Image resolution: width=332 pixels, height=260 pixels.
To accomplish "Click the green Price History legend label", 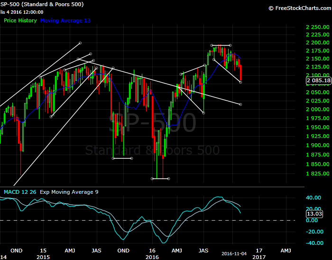I will (x=20, y=20).
